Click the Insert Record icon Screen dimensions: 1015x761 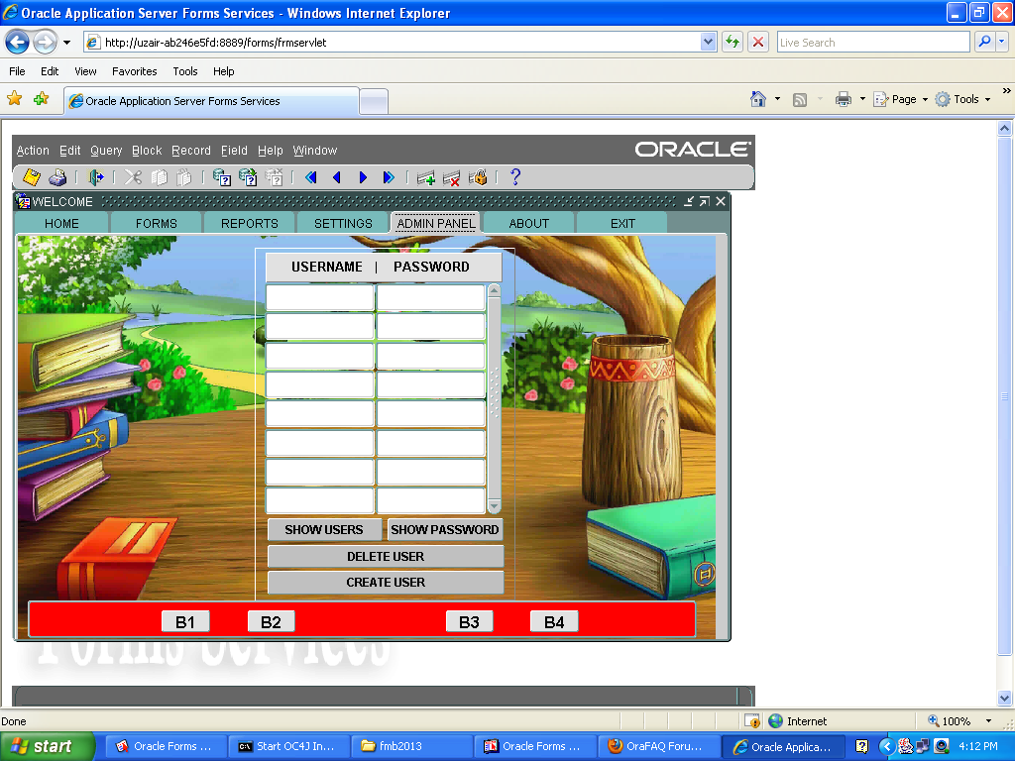[426, 176]
